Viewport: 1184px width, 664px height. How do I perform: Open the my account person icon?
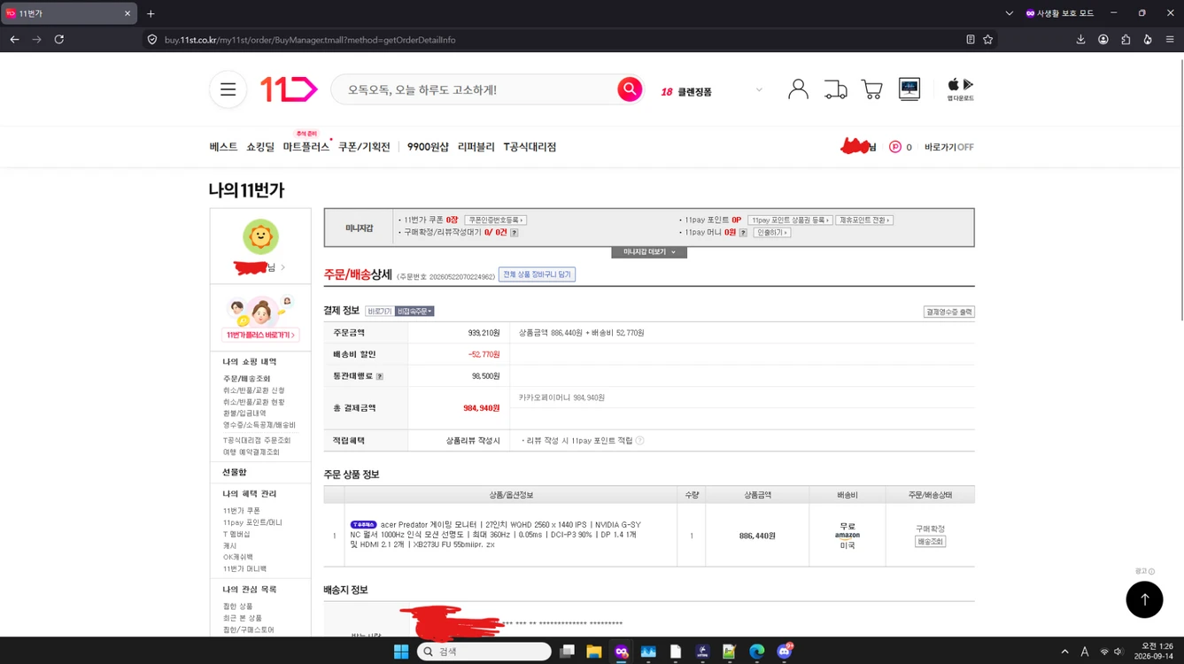point(798,89)
